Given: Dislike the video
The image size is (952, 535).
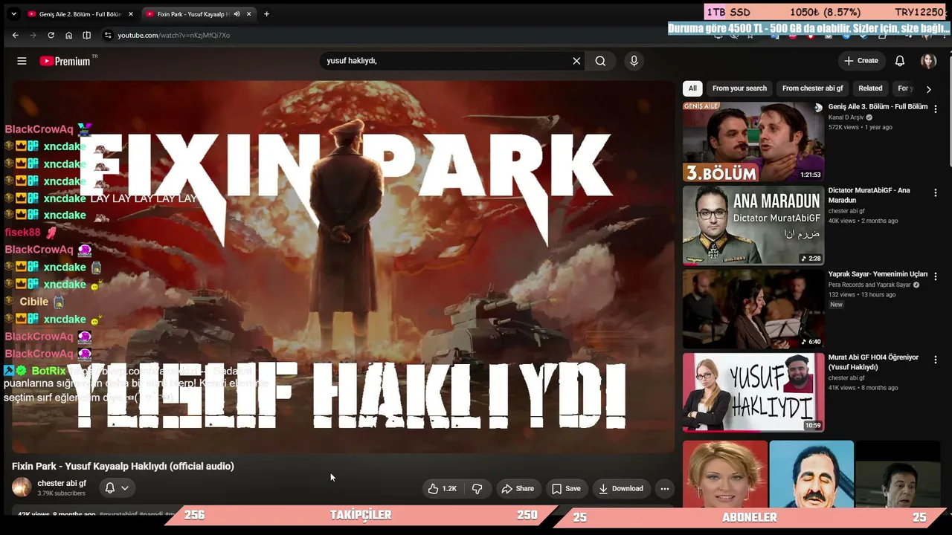Looking at the screenshot, I should (477, 488).
